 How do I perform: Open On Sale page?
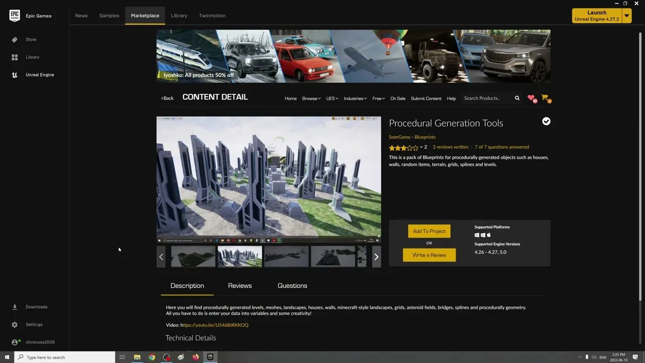coord(398,98)
